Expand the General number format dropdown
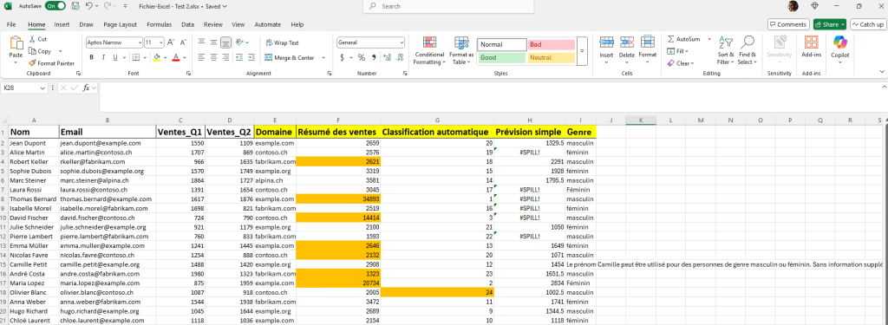The height and width of the screenshot is (325, 888). (402, 42)
